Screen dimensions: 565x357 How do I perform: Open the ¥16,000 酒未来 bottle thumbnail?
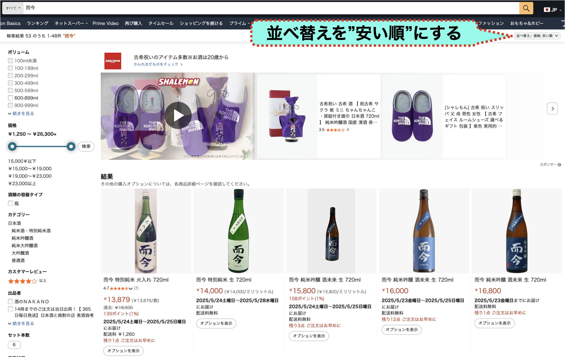click(x=424, y=231)
